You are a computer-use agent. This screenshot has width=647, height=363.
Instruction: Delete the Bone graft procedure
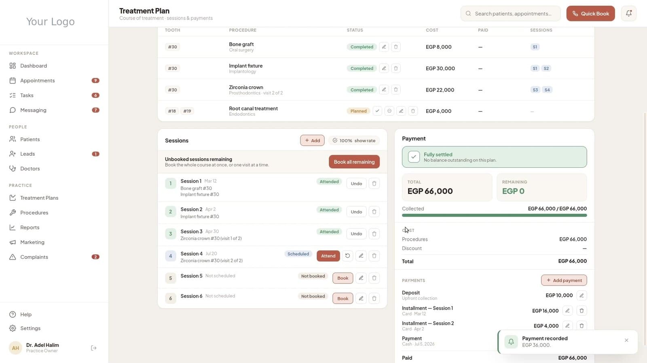pyautogui.click(x=396, y=47)
